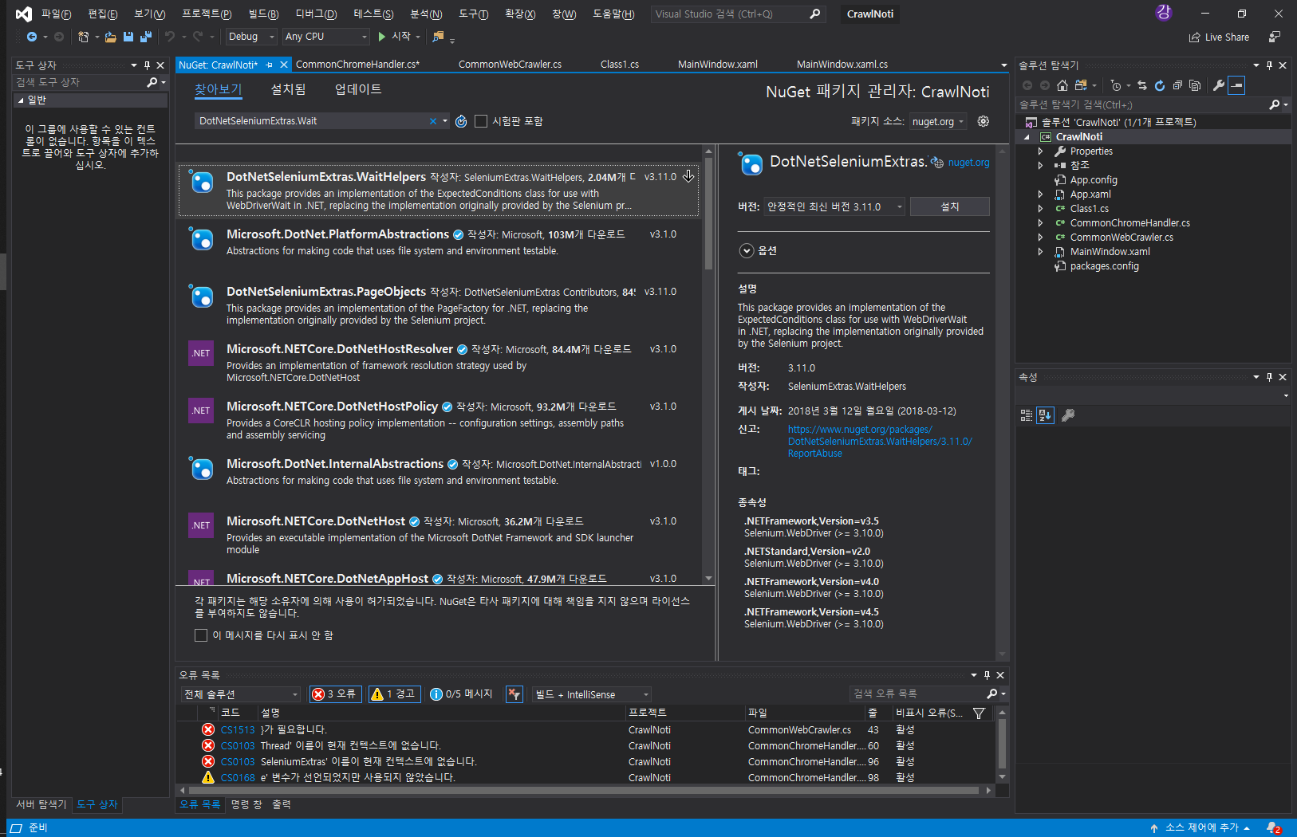Image resolution: width=1297 pixels, height=837 pixels.
Task: Pin the Properties panel
Action: (1269, 377)
